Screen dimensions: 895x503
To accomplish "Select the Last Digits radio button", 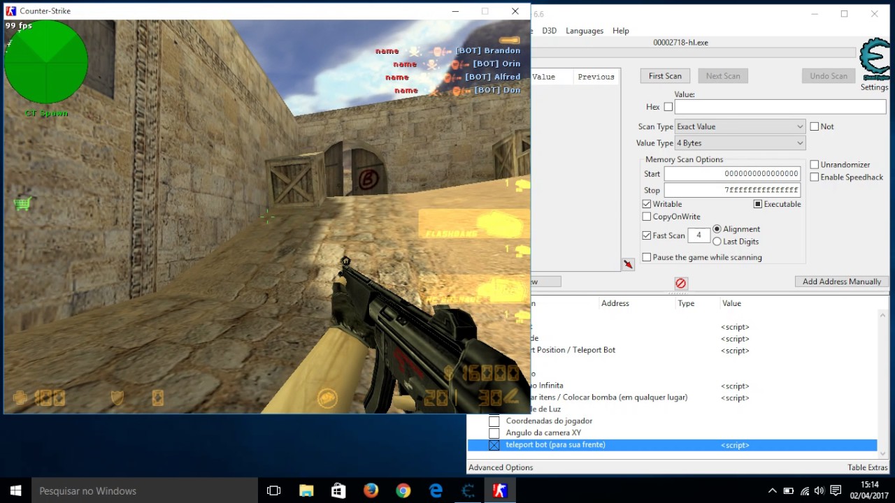I will tap(717, 242).
